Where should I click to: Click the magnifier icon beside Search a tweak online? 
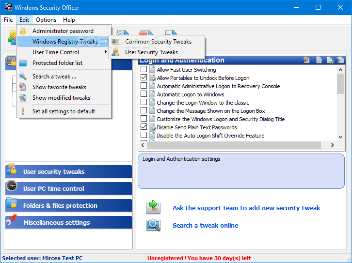153,225
